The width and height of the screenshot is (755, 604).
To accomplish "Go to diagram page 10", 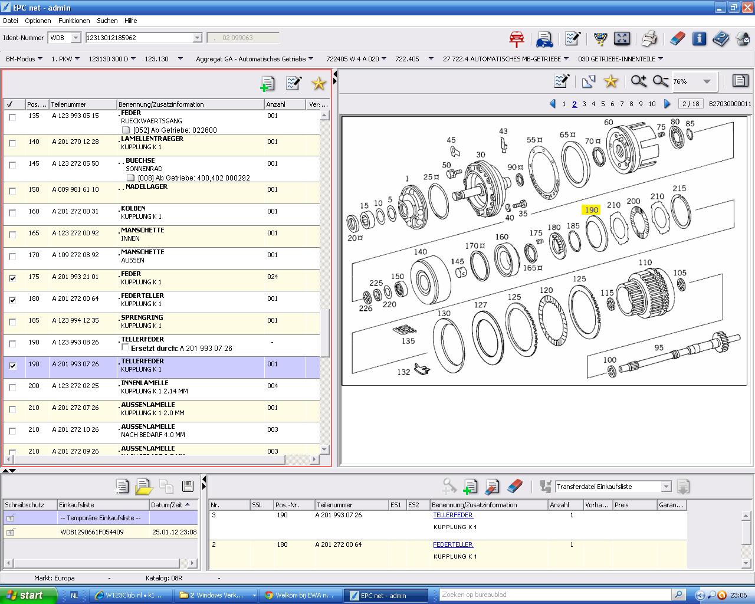I will (652, 104).
